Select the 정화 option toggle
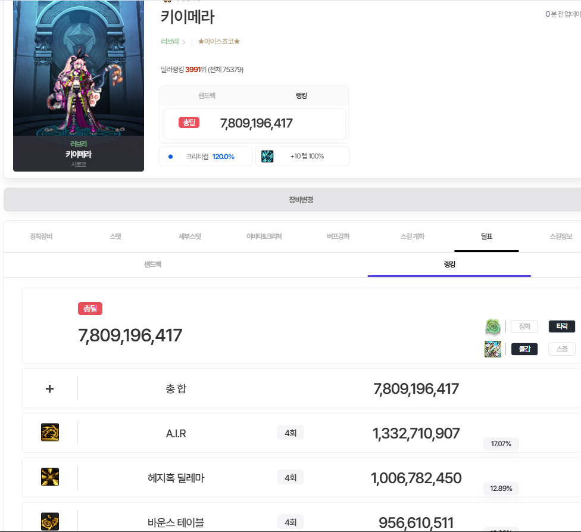The height and width of the screenshot is (532, 581). tap(524, 326)
